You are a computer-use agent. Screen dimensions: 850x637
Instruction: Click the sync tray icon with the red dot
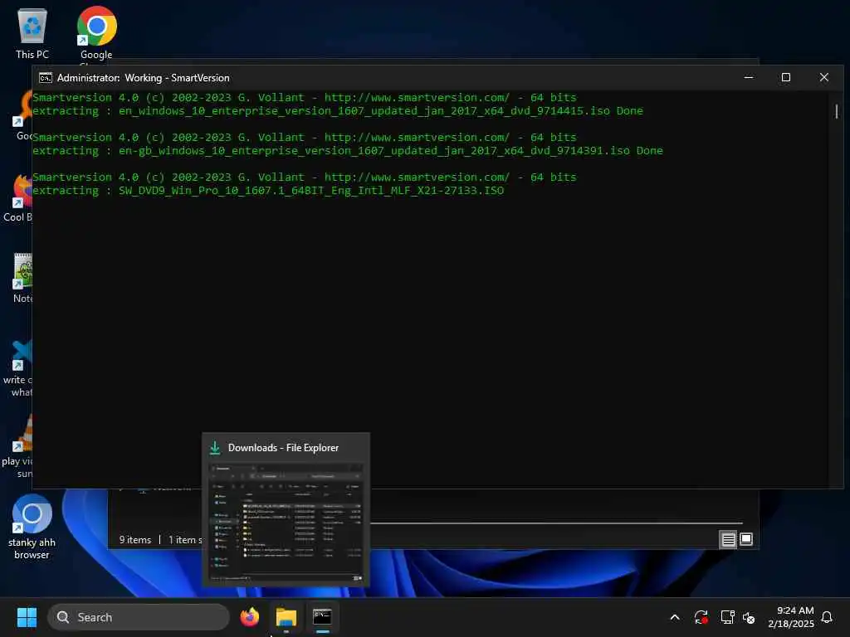pyautogui.click(x=701, y=617)
